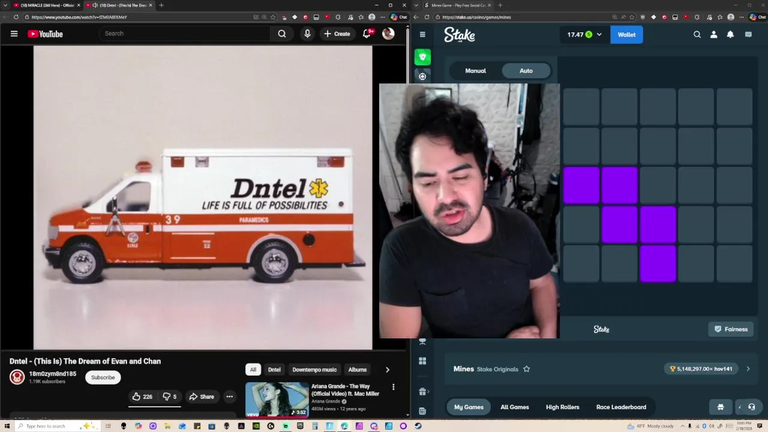Open Stake notifications bell
The height and width of the screenshot is (432, 768).
(730, 34)
